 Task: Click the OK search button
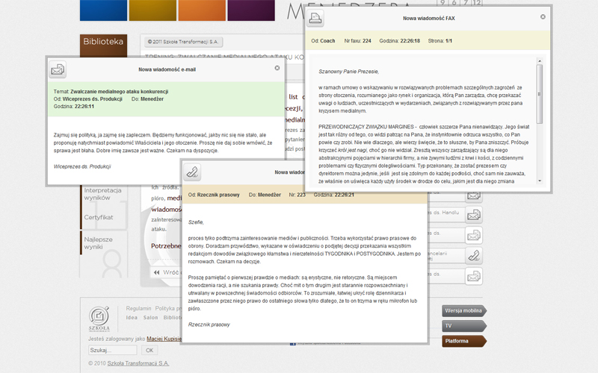tap(149, 350)
